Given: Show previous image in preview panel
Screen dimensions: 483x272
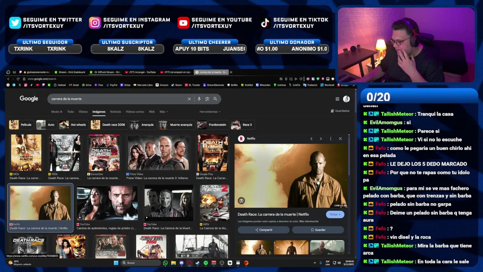Looking at the screenshot, I should point(311,139).
